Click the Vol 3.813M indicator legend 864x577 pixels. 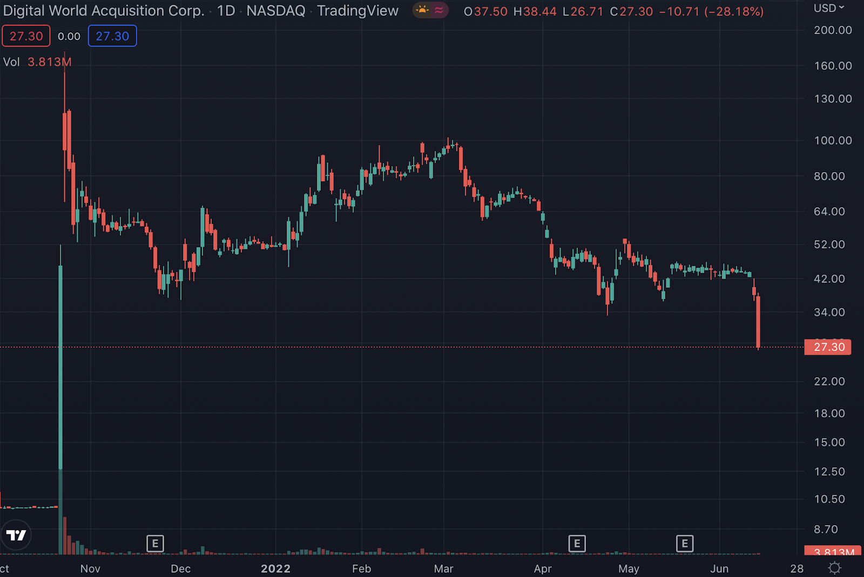pos(37,62)
